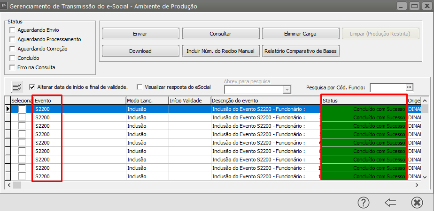Screen dimensions: 434x211
Task: Tick the Erro na Consulta checkbox
Action: pos(12,67)
